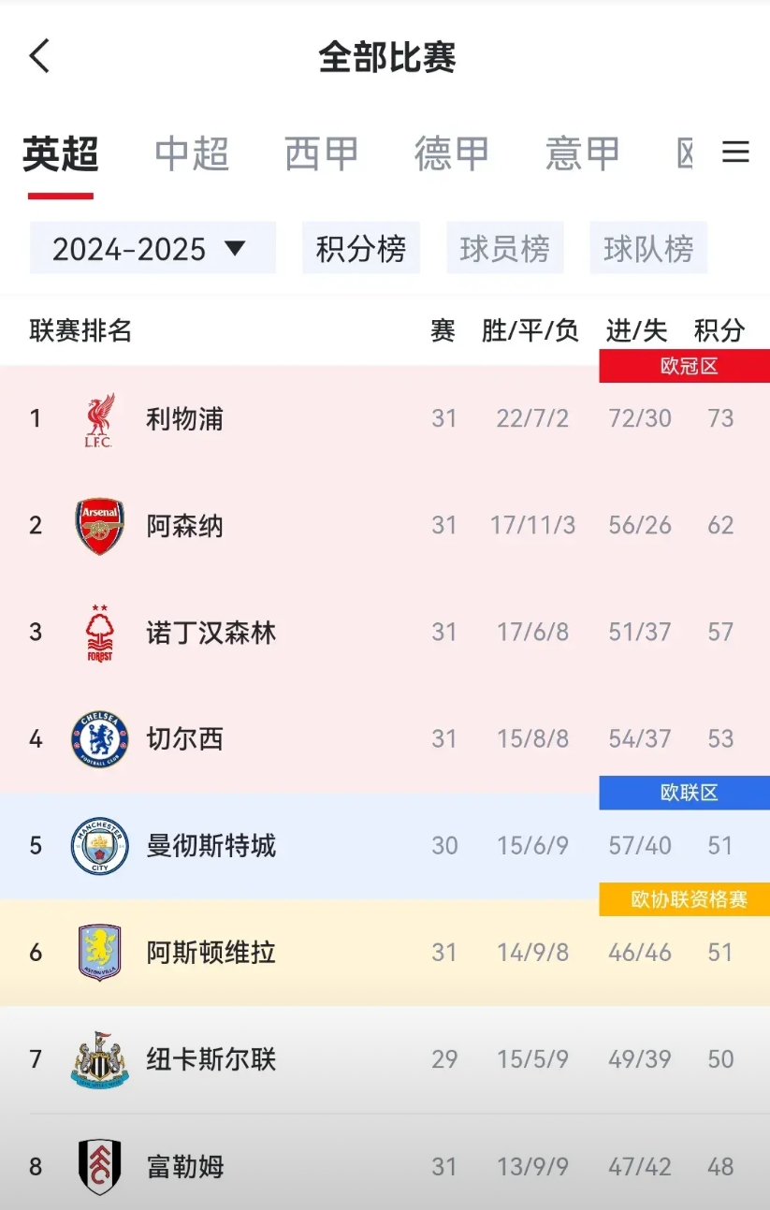Switch to the 中超 league tab
This screenshot has height=1210, width=770.
pos(192,153)
